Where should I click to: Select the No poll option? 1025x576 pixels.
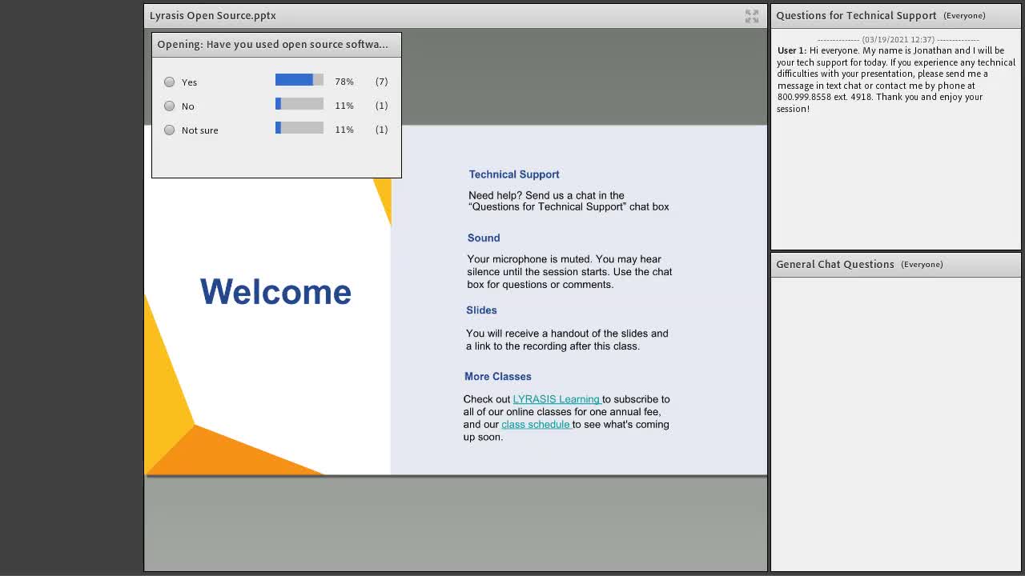pos(169,106)
